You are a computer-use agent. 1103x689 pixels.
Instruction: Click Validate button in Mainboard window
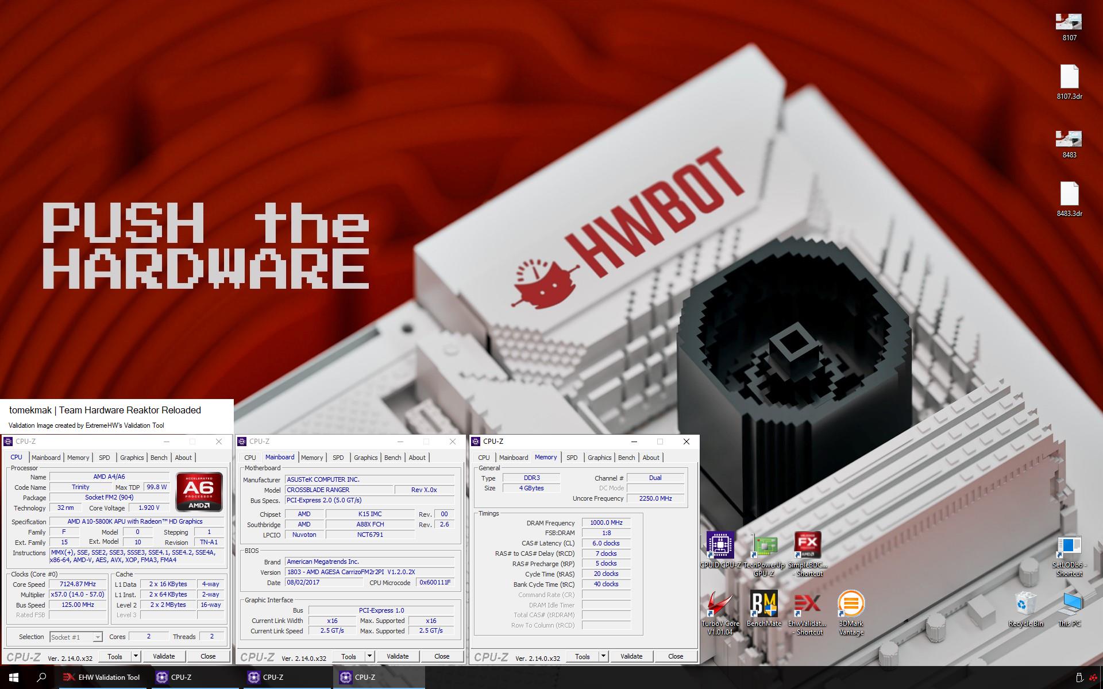click(398, 656)
